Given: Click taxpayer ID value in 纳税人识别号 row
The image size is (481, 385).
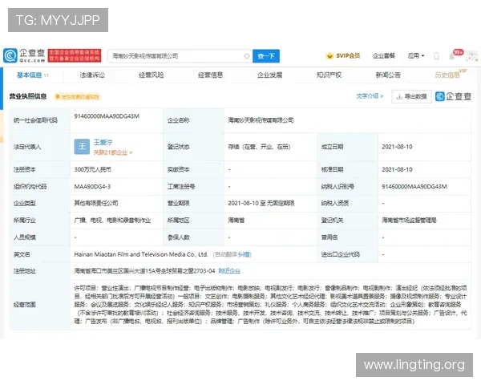Looking at the screenshot, I should pos(414,186).
